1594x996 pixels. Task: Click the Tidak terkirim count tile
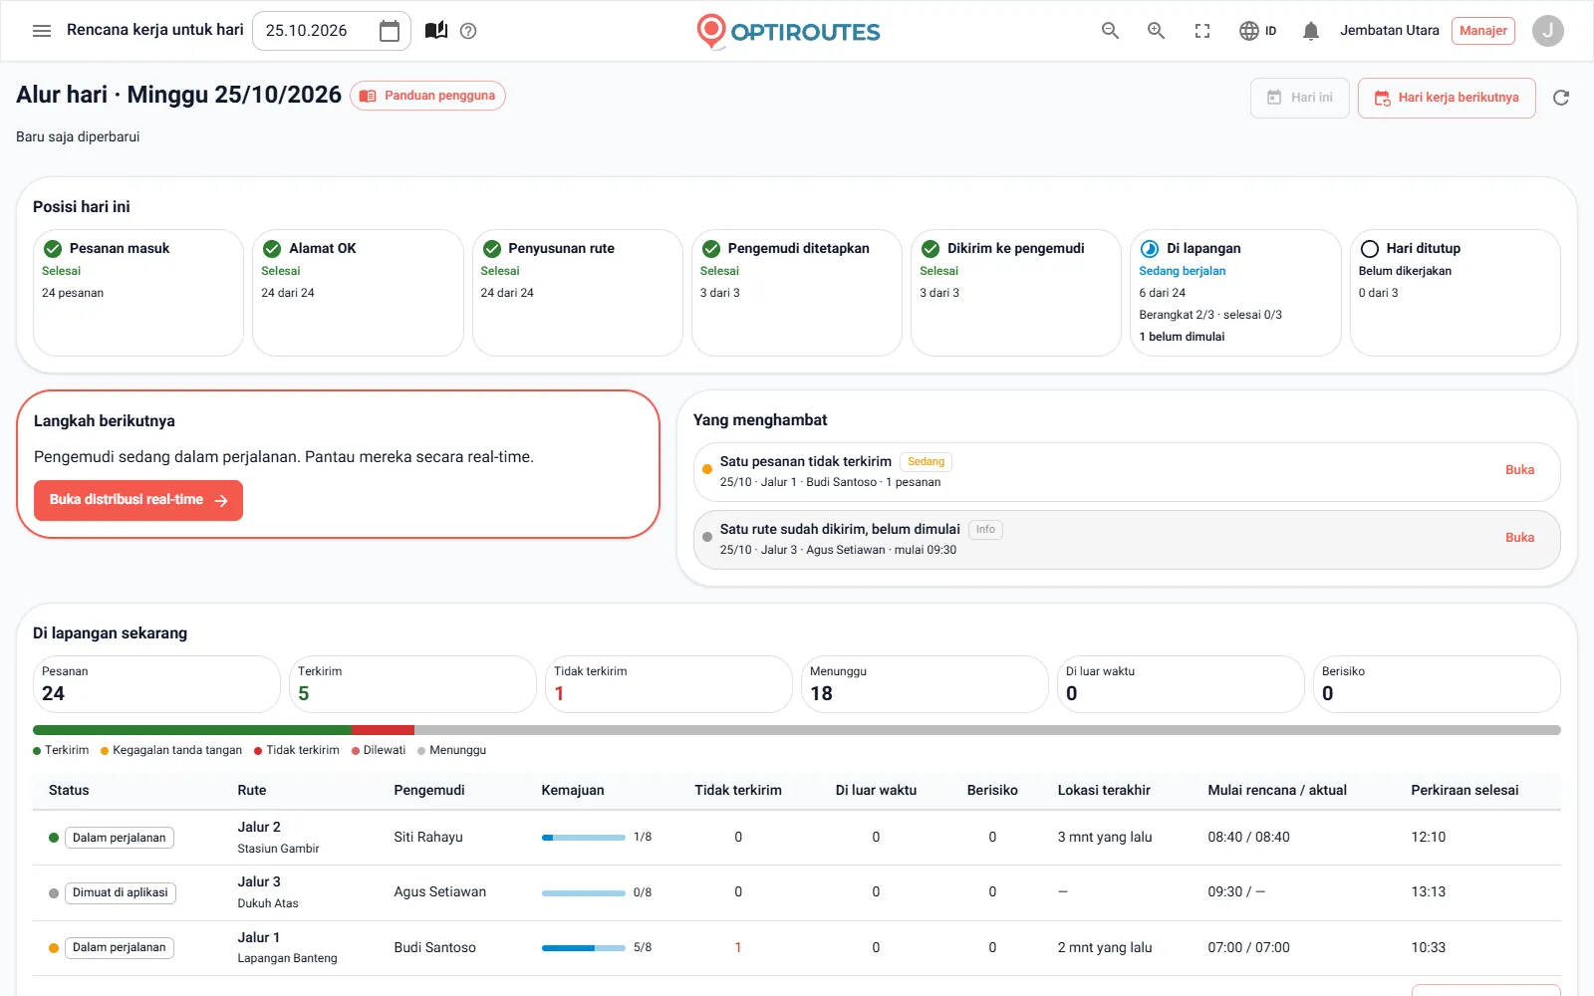pyautogui.click(x=668, y=684)
